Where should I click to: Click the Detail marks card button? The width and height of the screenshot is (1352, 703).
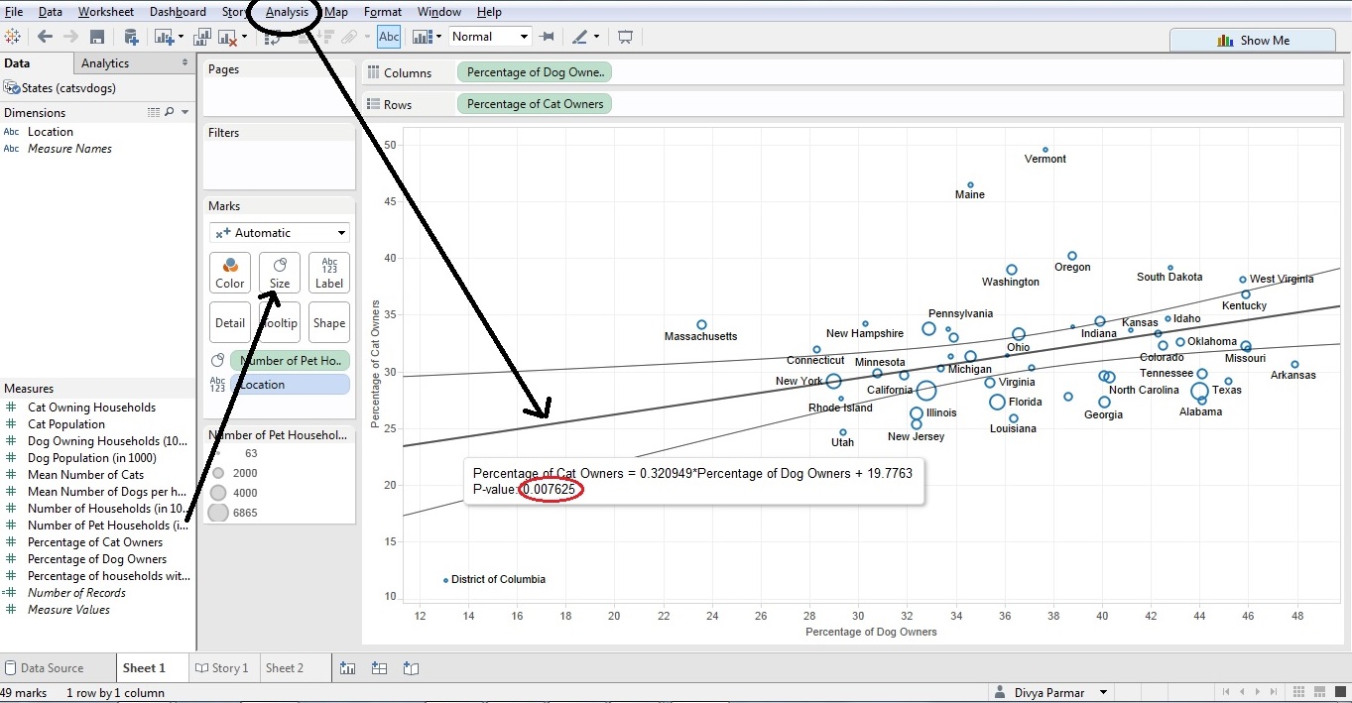[230, 322]
